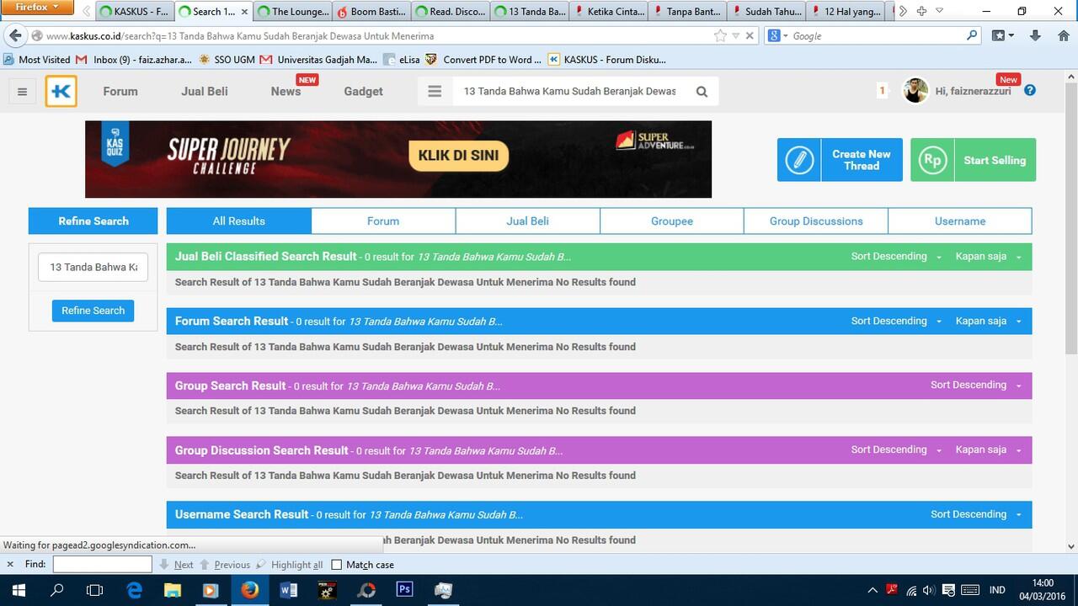
Task: Stop loading the page with X icon
Action: 749,35
